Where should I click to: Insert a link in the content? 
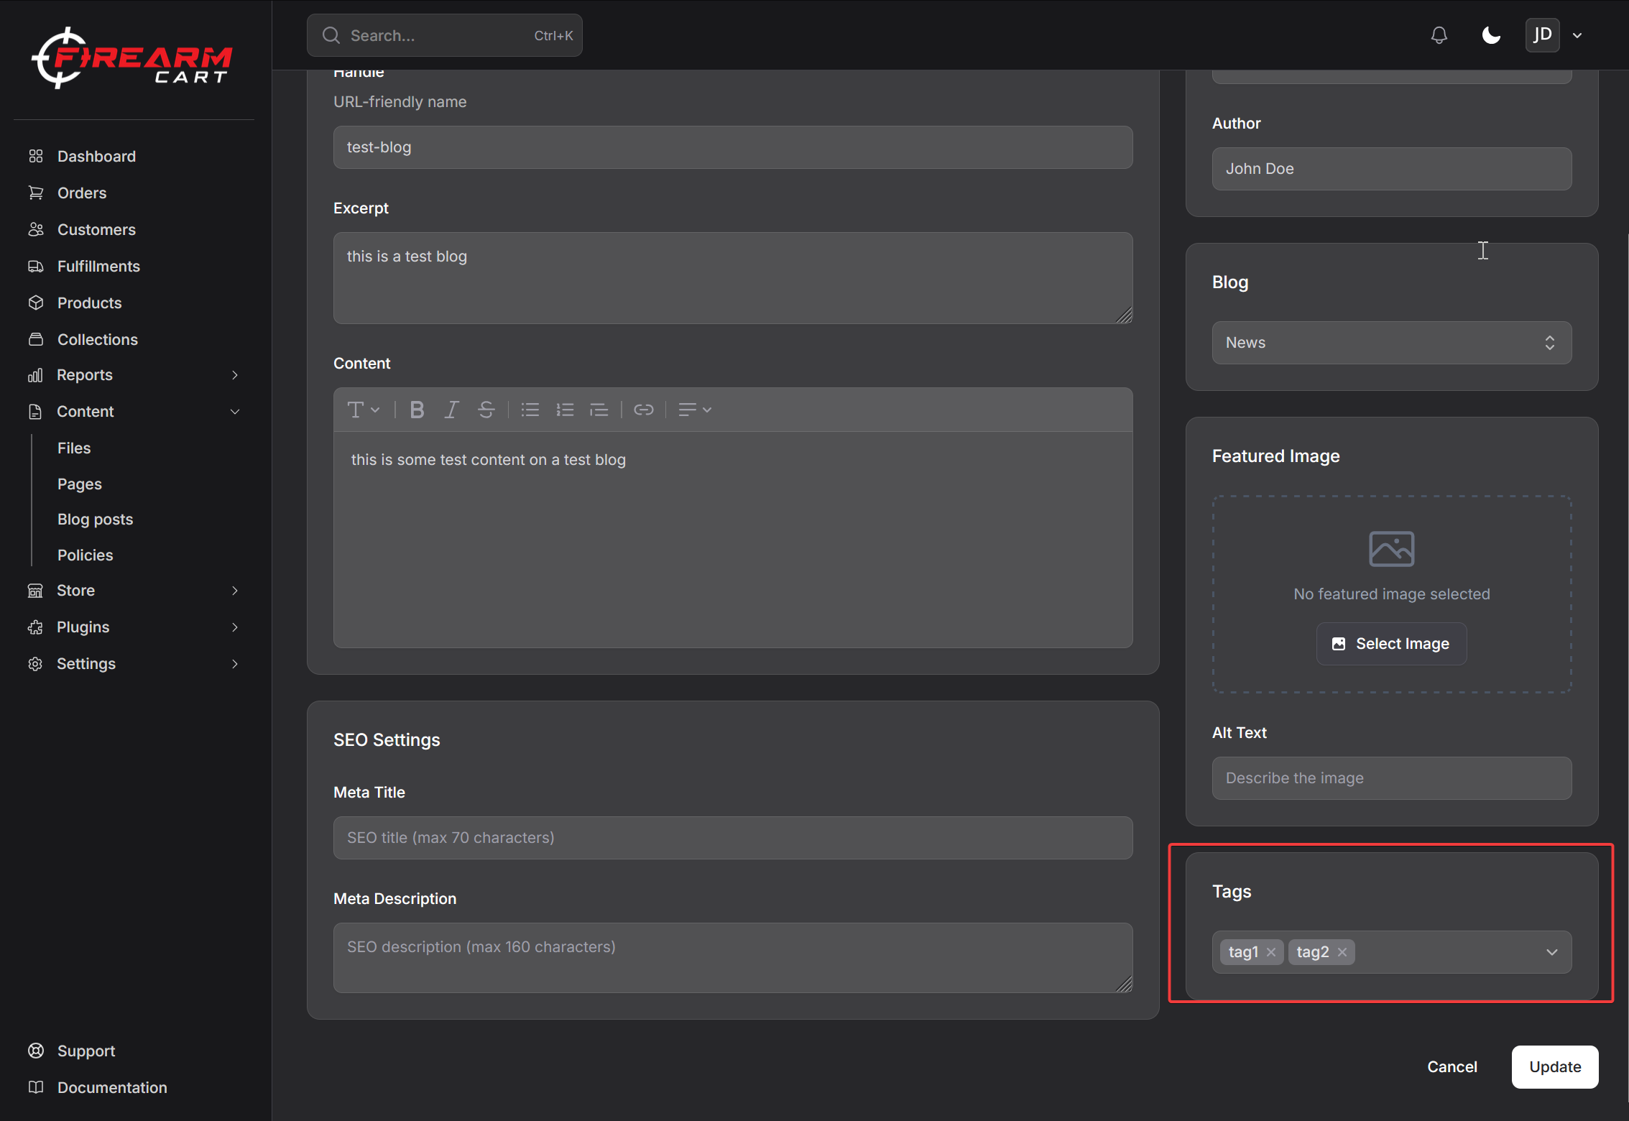coord(644,410)
